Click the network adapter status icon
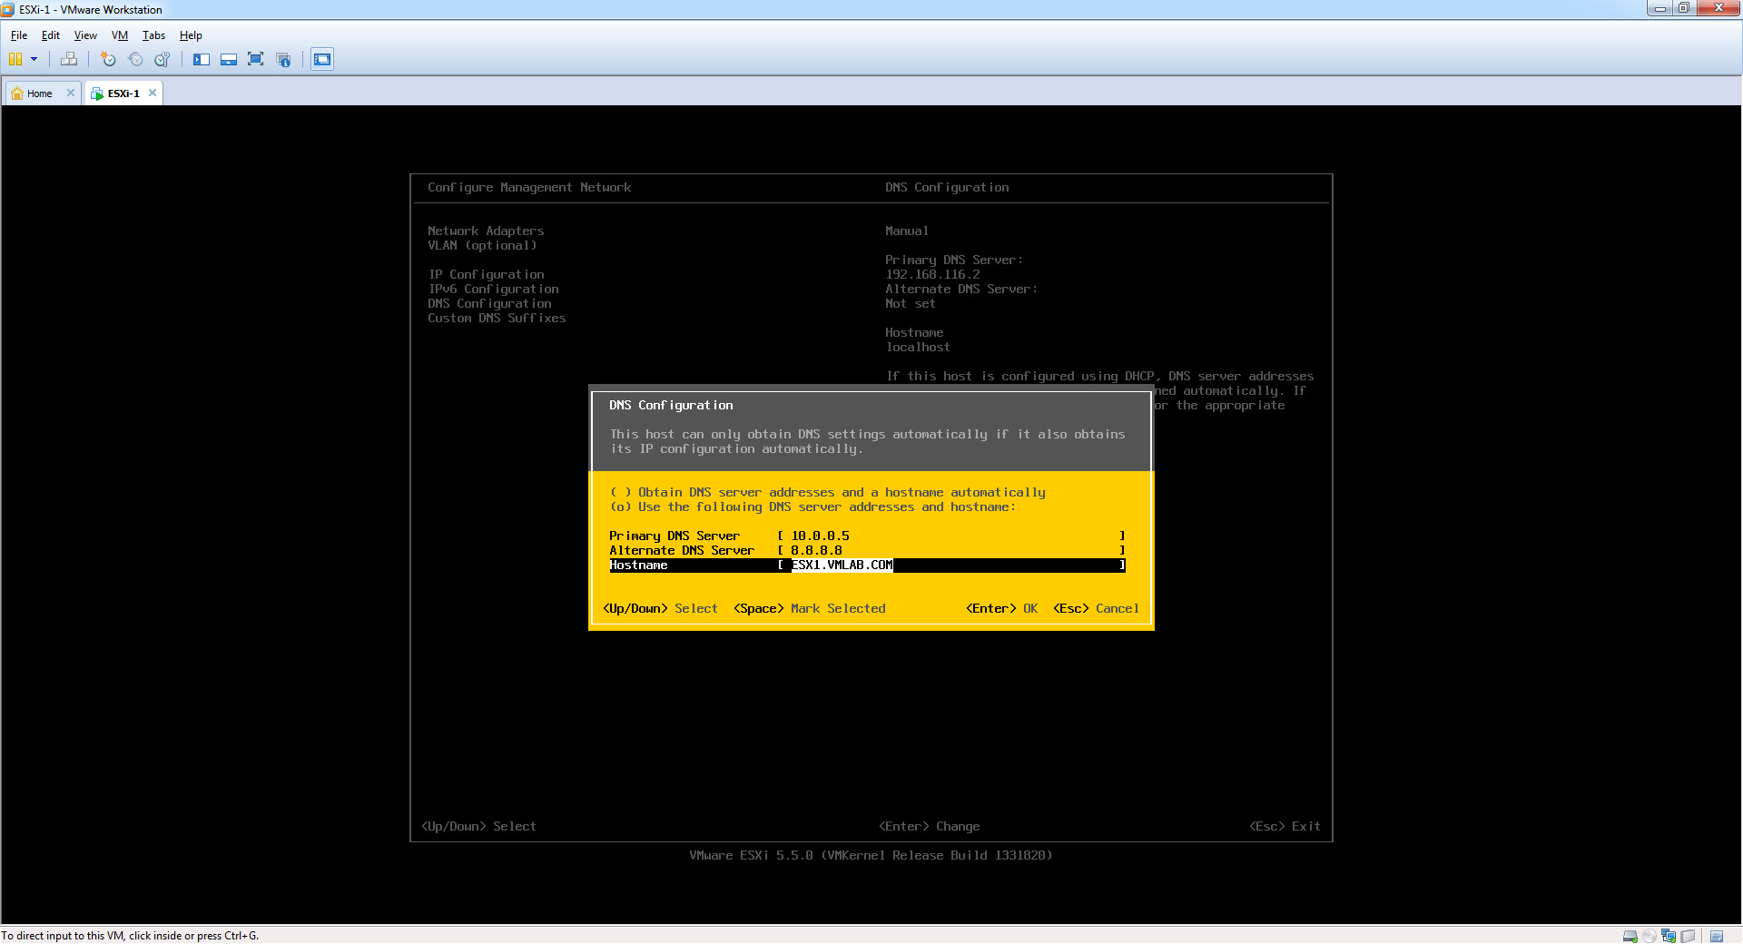This screenshot has height=944, width=1743. coord(1669,936)
